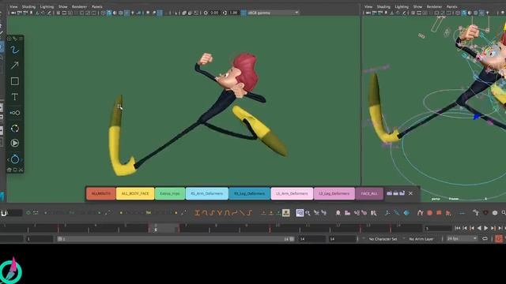
Task: Click the blue highlighted frame-select tool icon
Action: 300,212
